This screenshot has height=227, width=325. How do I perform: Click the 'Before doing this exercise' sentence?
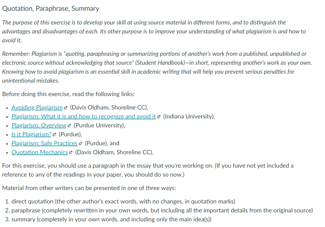tap(68, 94)
